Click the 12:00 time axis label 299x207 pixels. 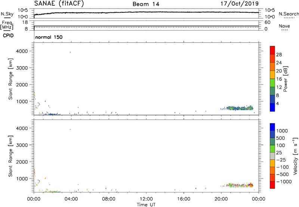pos(146,199)
